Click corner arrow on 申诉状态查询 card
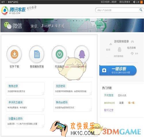This screenshot has height=137, width=144. coord(43,109)
